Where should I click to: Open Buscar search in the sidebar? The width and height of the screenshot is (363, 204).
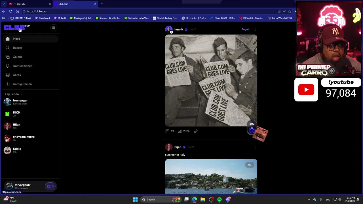(30, 48)
